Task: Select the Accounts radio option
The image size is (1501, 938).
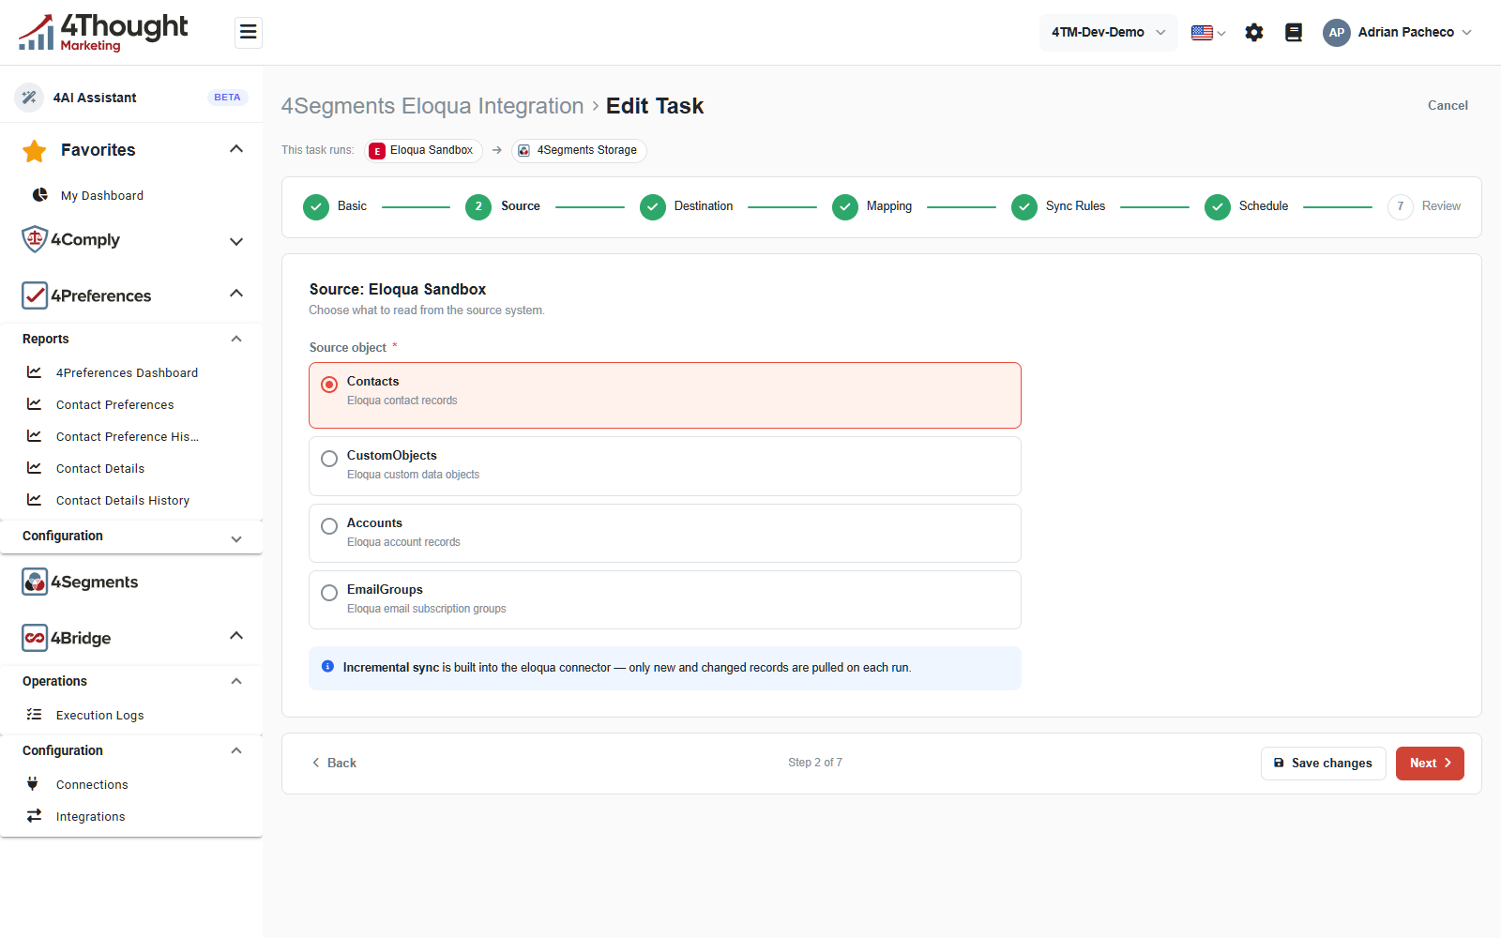Action: 329,526
